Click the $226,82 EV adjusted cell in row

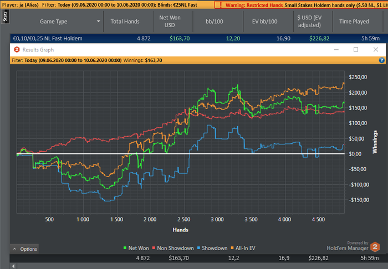(319, 39)
